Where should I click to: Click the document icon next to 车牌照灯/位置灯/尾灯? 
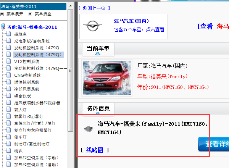coord(9,123)
